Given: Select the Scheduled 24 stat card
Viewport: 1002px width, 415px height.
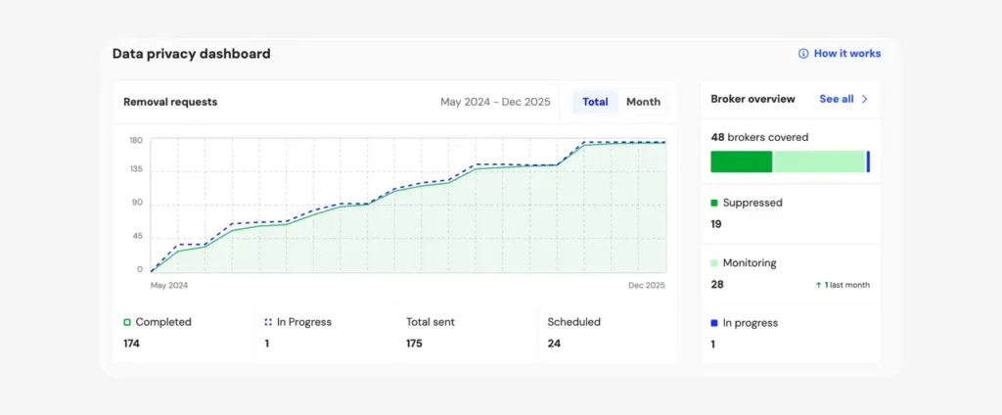Looking at the screenshot, I should pos(607,333).
